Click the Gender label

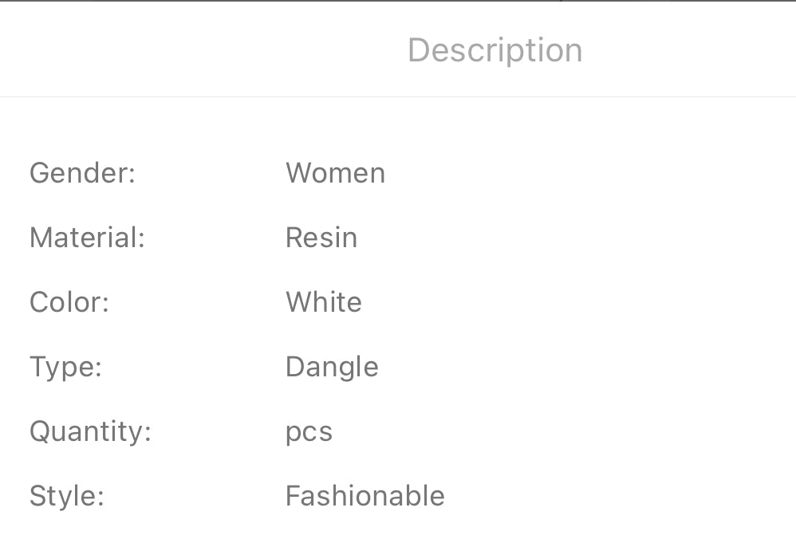pos(82,173)
